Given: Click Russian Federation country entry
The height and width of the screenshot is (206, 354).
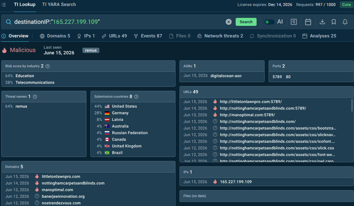Looking at the screenshot, I should click(130, 133).
